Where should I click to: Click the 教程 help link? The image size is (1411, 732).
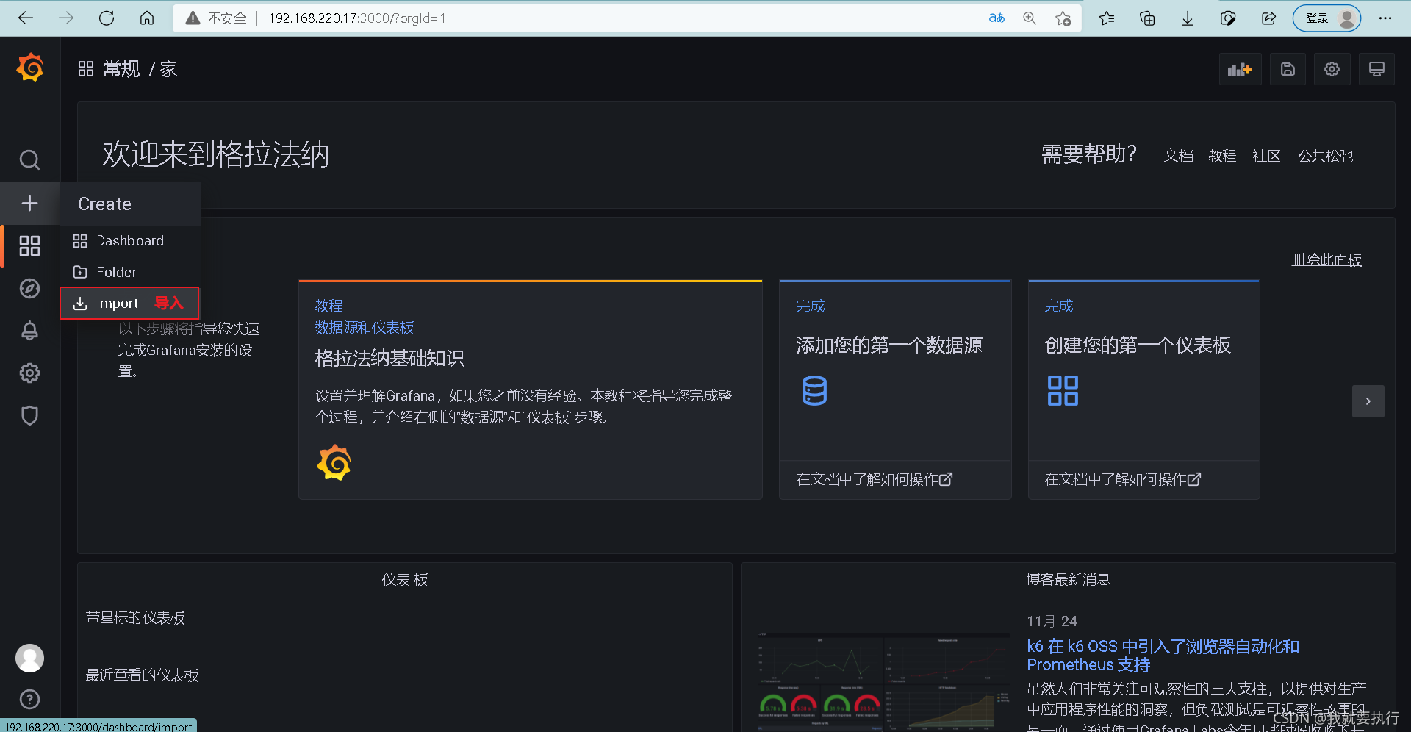tap(1222, 156)
